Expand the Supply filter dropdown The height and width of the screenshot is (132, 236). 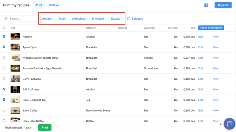pos(116,19)
